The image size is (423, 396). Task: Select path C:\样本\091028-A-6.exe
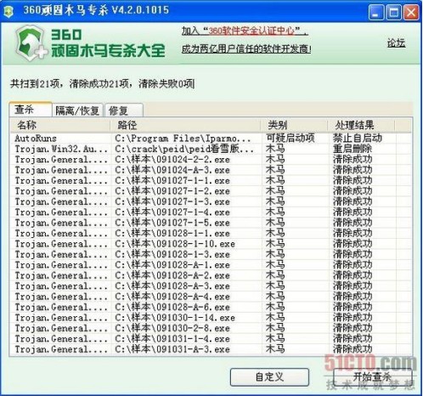point(172,307)
